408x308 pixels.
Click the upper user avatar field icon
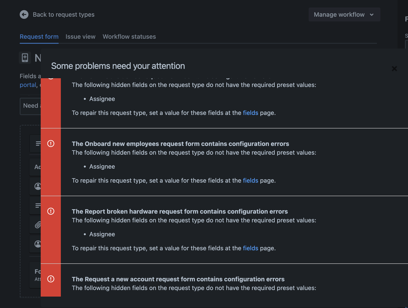tap(38, 186)
